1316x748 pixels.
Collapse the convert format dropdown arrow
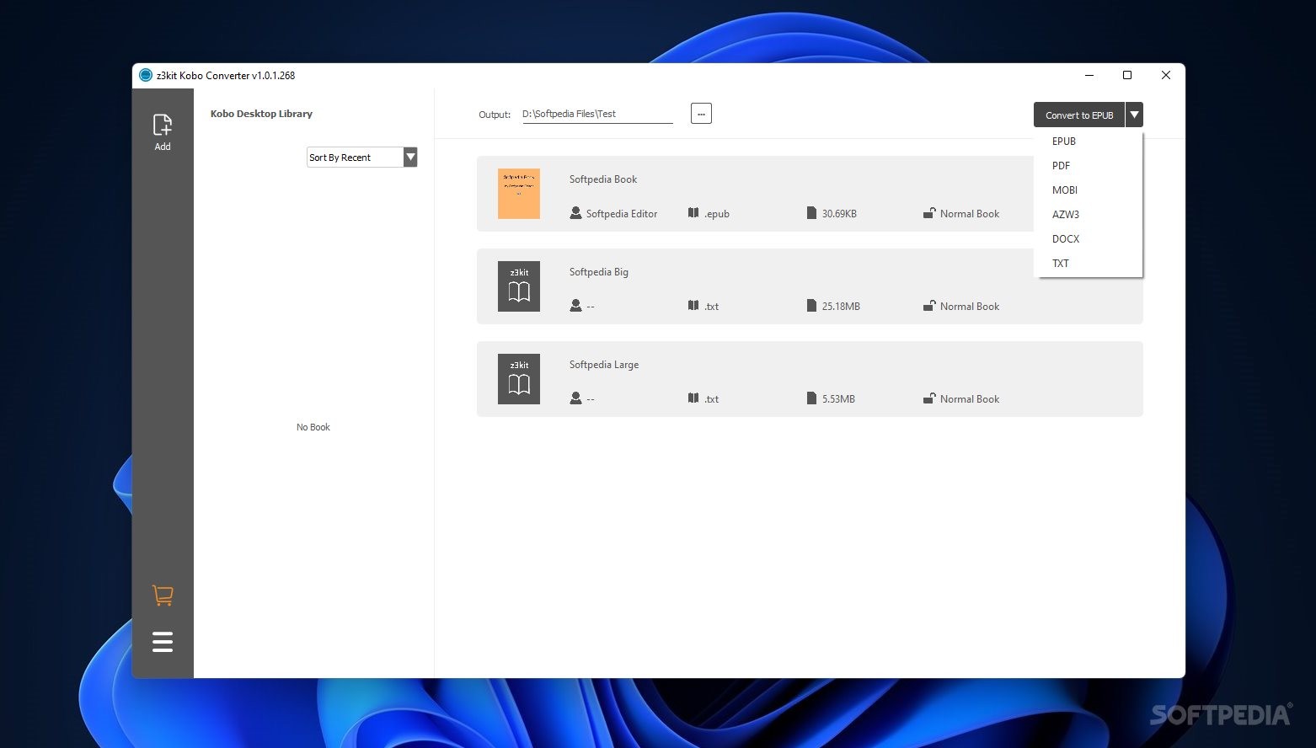click(1135, 115)
